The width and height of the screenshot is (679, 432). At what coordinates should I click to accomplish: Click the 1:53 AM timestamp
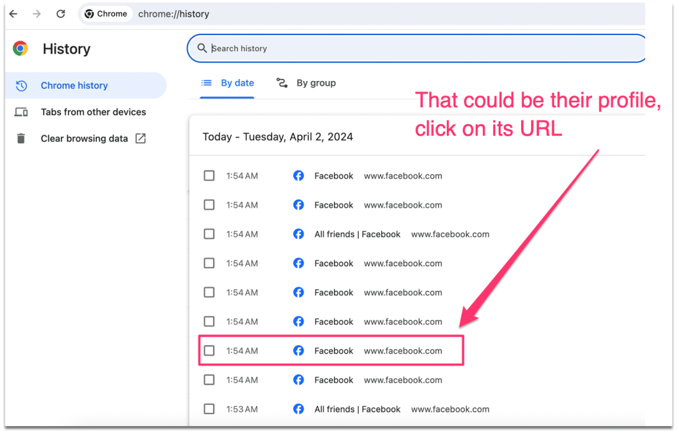tap(242, 409)
